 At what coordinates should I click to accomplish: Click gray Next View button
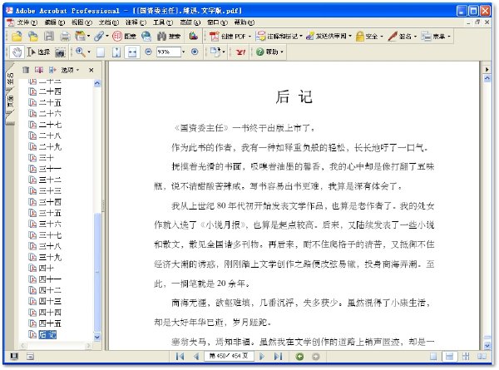point(315,357)
